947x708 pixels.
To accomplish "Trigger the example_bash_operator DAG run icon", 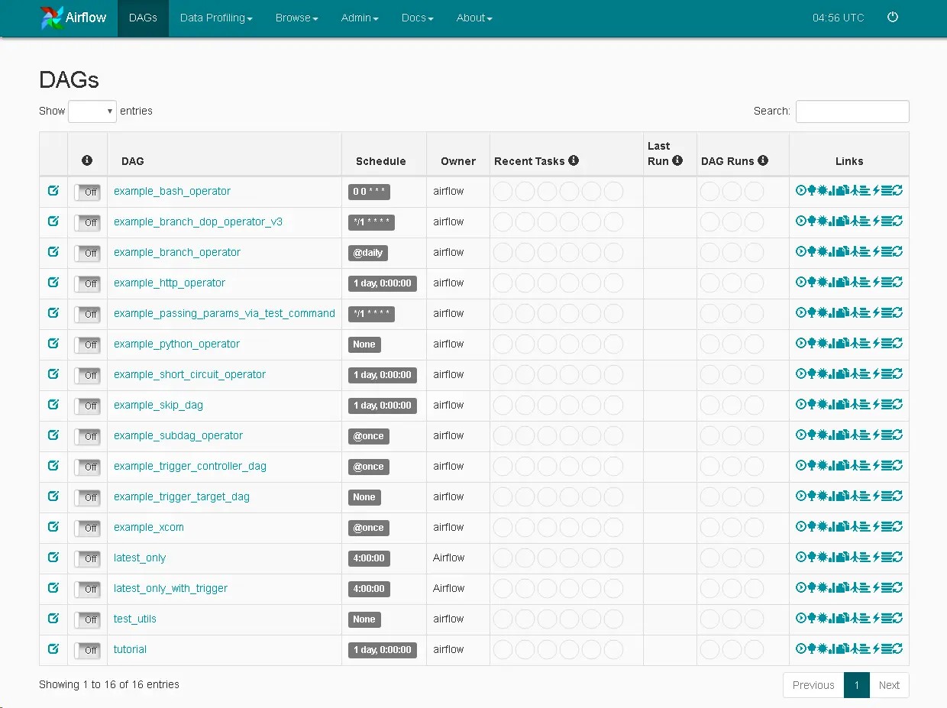I will [x=800, y=190].
